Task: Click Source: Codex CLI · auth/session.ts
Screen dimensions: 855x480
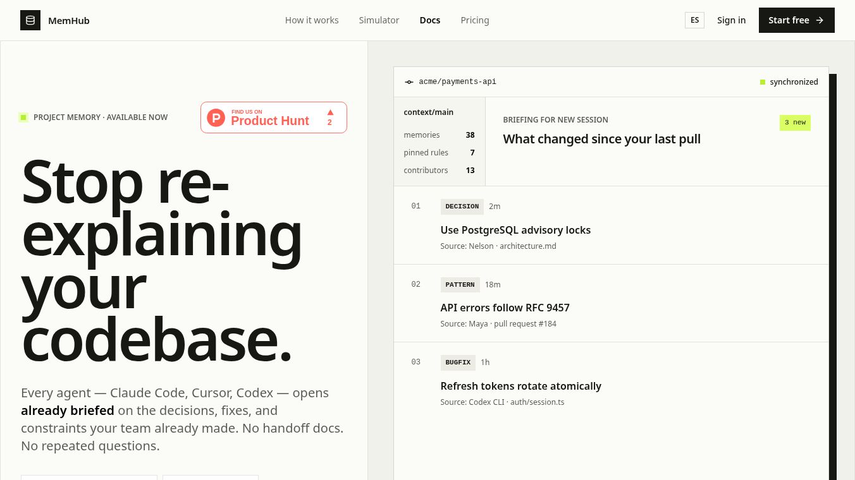Action: point(503,402)
